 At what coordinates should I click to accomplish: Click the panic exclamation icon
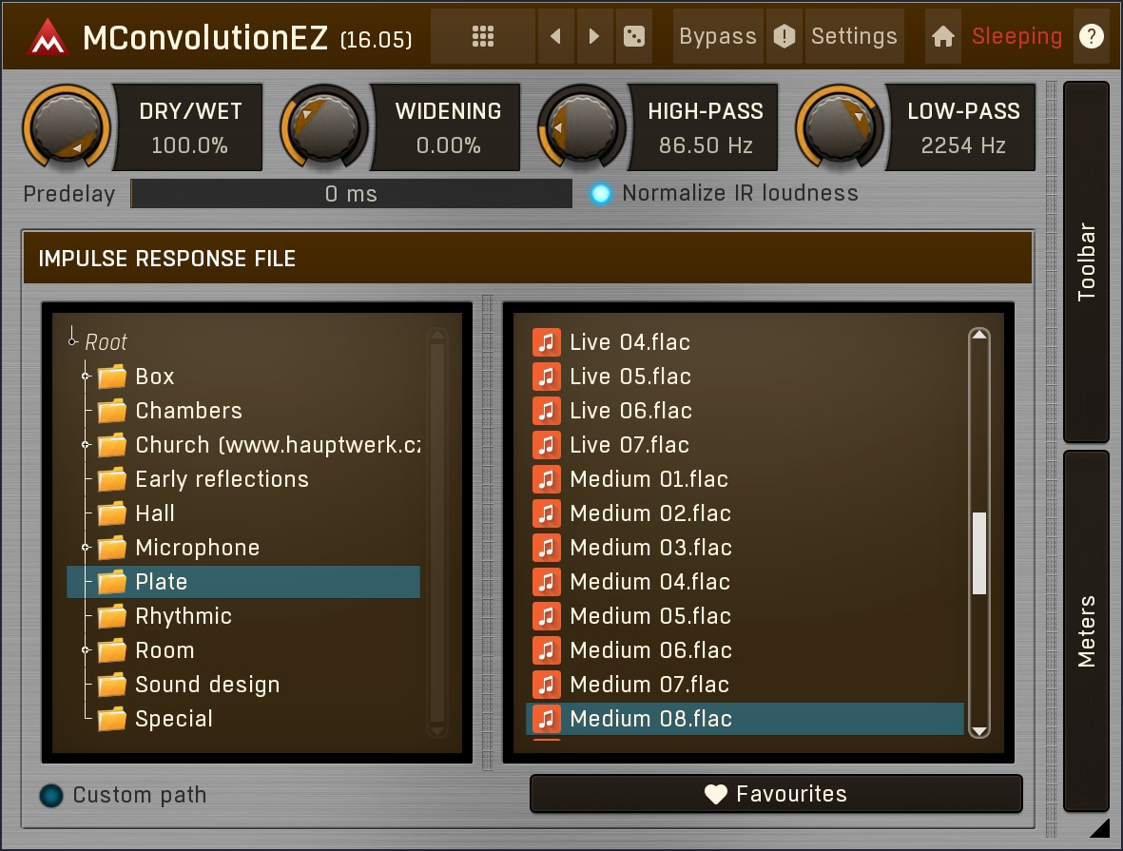784,36
